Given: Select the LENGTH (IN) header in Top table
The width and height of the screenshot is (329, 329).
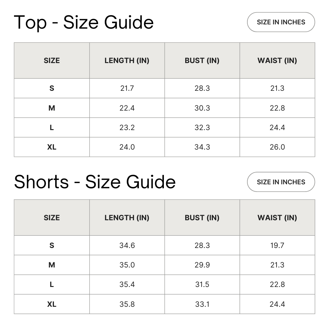Looking at the screenshot, I should (127, 61).
